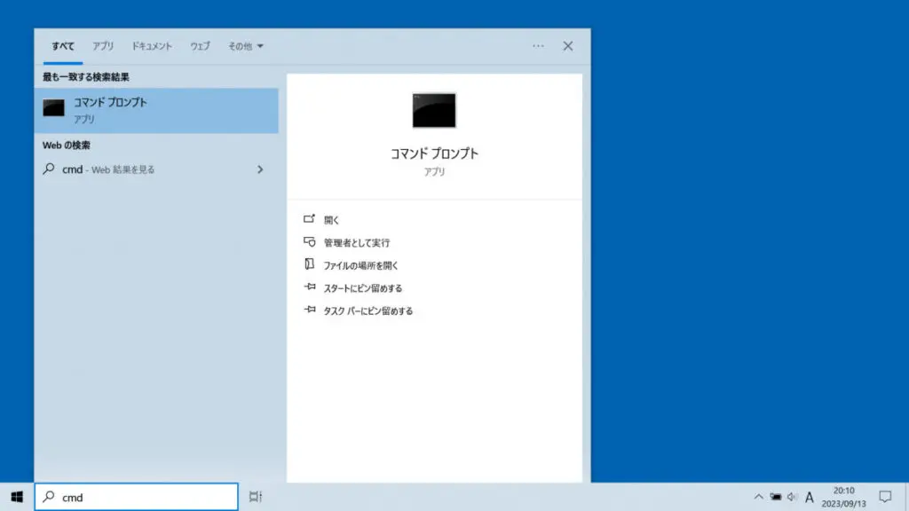Click the shield icon beside 管理者として実行
The image size is (909, 511).
(x=309, y=241)
